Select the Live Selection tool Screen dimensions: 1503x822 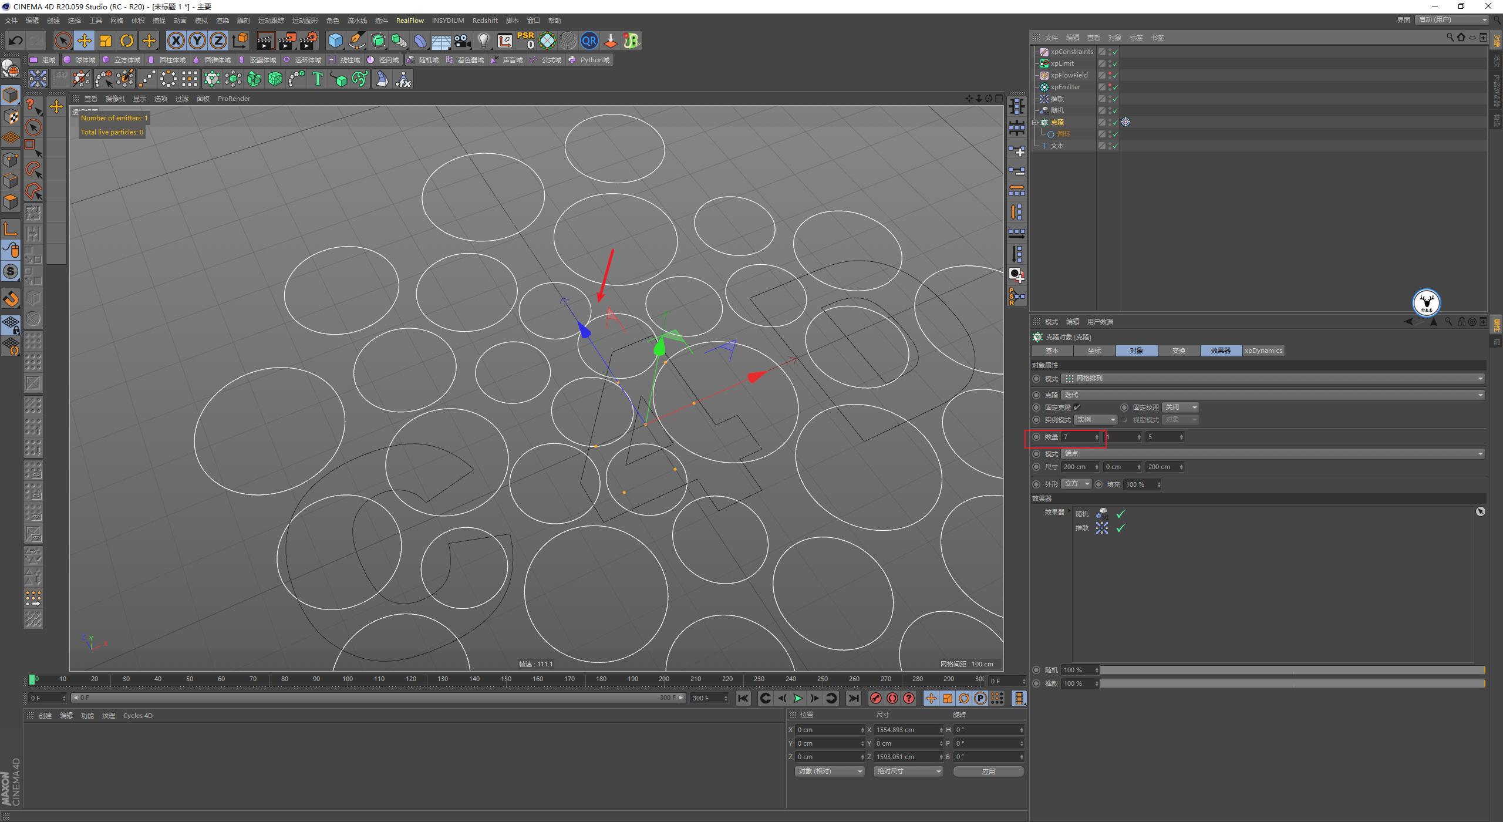[x=62, y=41]
